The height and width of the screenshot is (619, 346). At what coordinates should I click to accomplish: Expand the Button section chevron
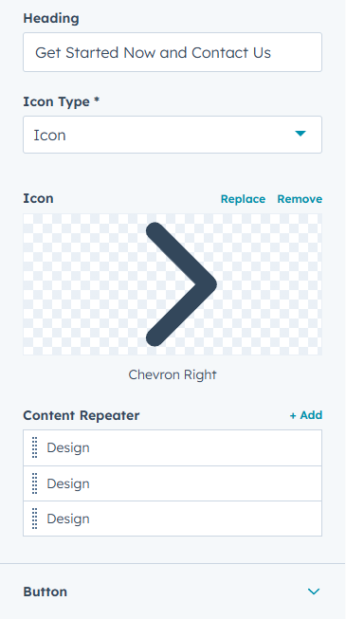tap(314, 592)
